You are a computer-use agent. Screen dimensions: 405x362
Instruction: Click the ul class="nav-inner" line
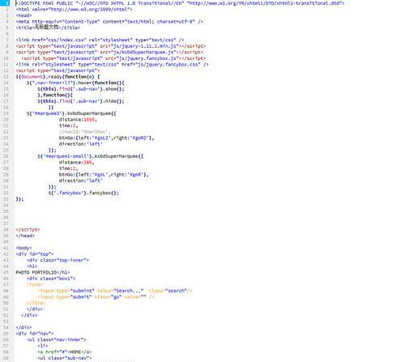(x=57, y=339)
